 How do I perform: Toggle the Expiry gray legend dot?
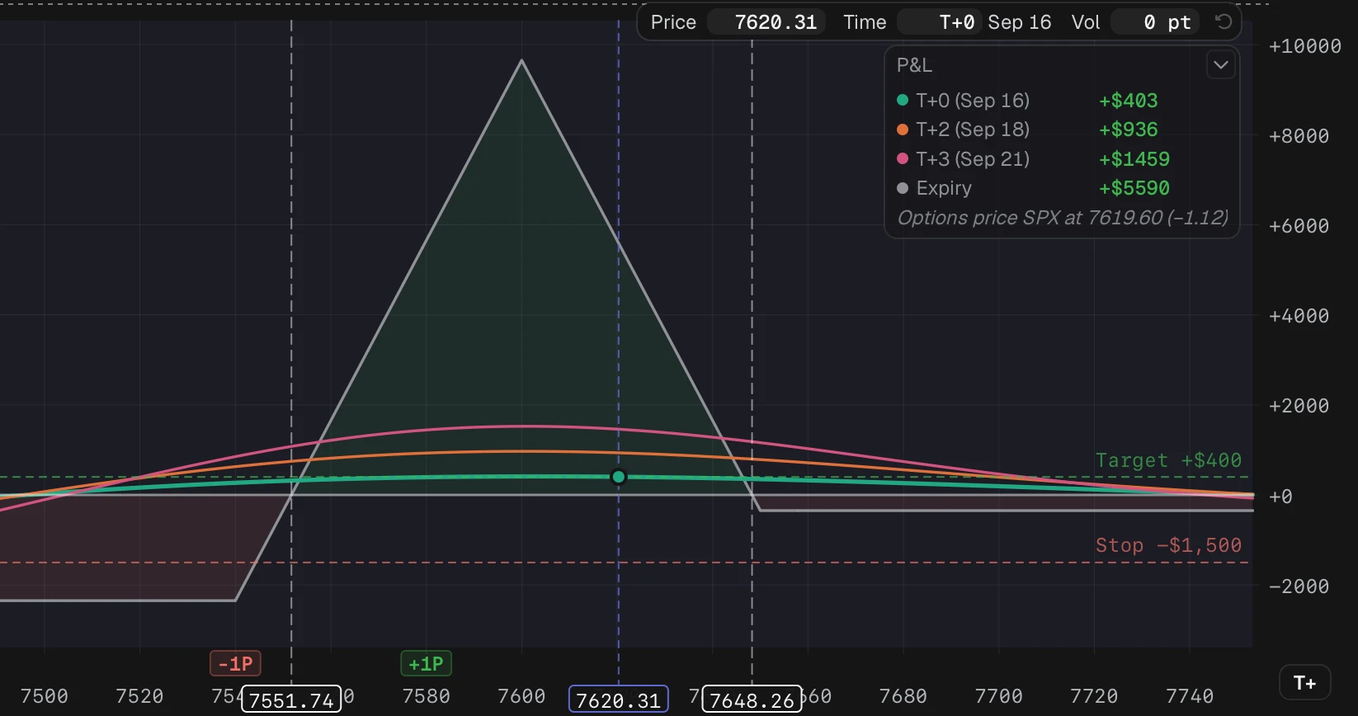point(903,188)
